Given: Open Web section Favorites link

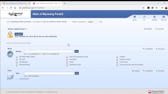Looking at the screenshot, I should pos(160,49).
